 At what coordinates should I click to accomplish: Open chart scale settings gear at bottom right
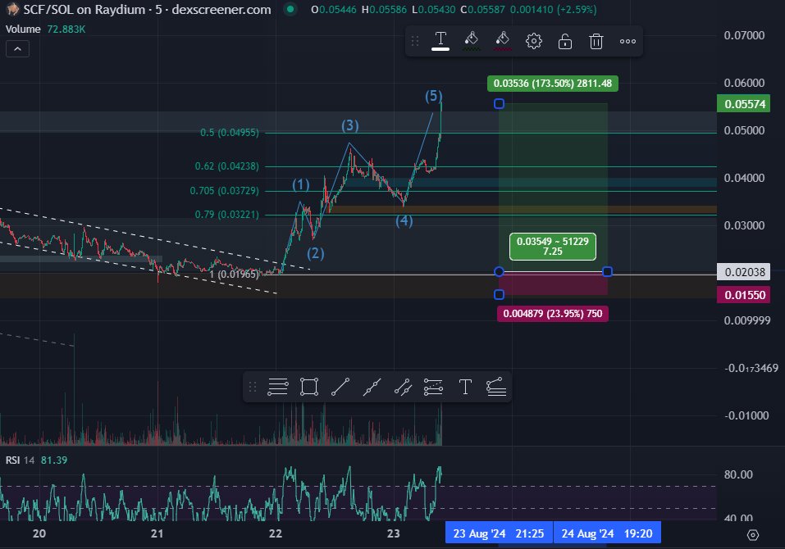coord(752,535)
